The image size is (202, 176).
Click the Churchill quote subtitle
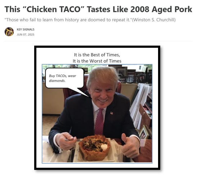90,20
